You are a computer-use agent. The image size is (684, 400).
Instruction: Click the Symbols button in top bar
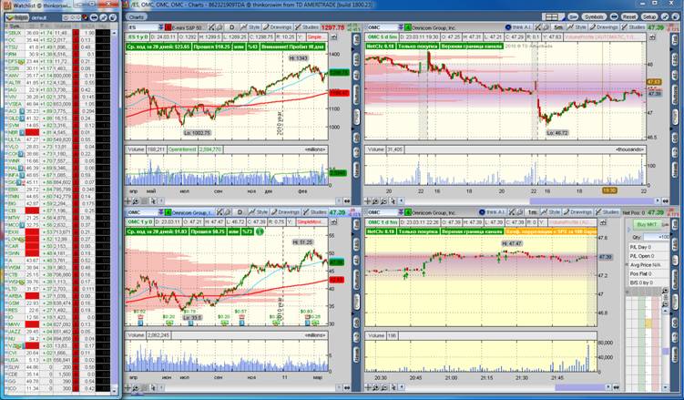594,17
